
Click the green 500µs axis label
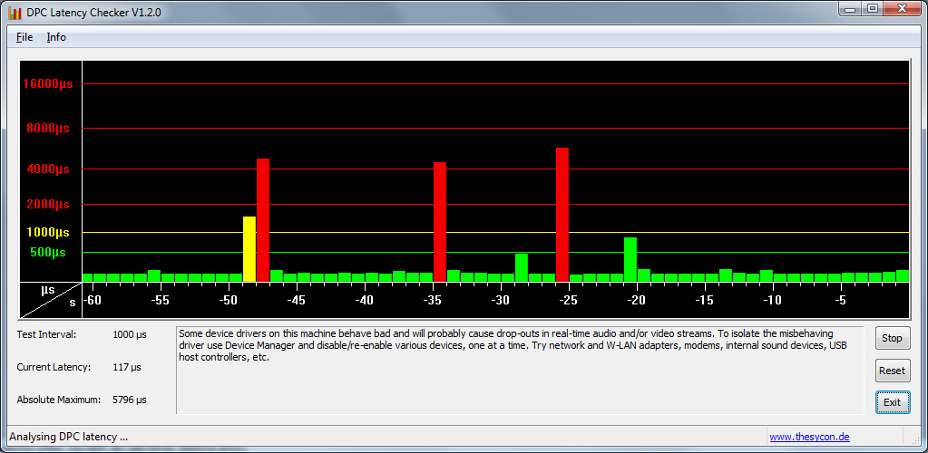tap(48, 253)
